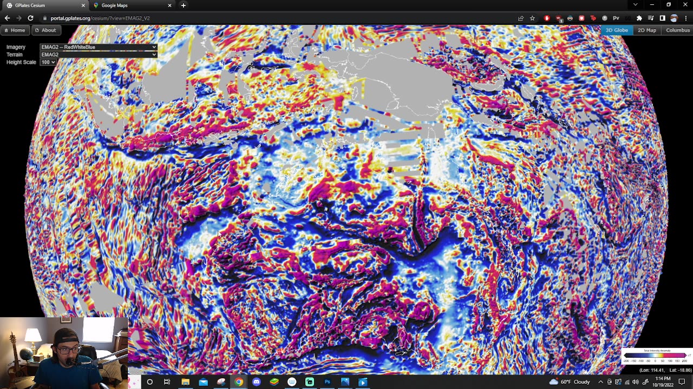
Task: Open the Terrain dropdown showing EMAG2
Action: point(99,55)
